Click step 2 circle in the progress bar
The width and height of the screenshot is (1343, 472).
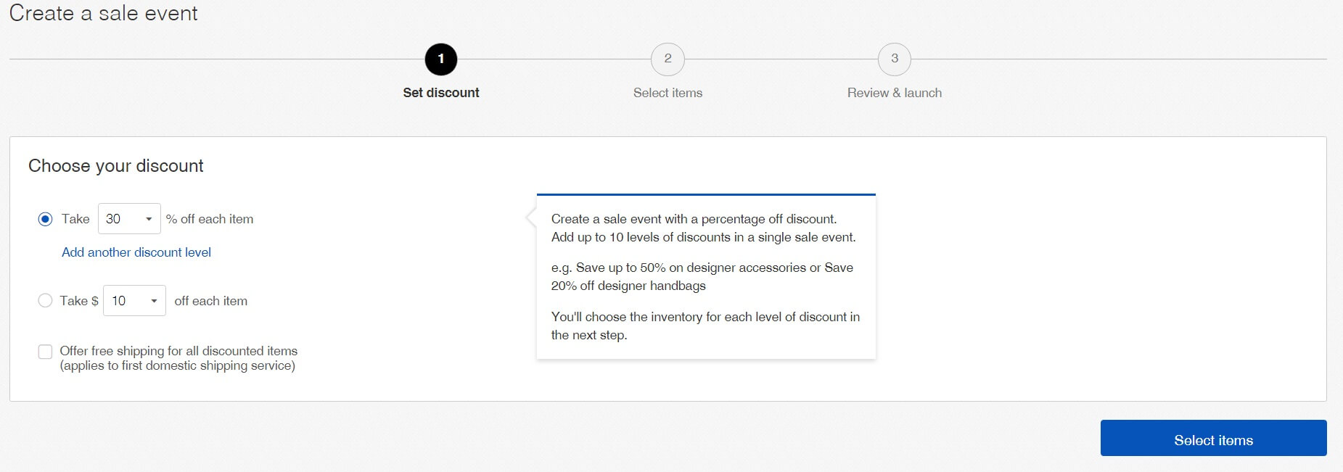668,59
